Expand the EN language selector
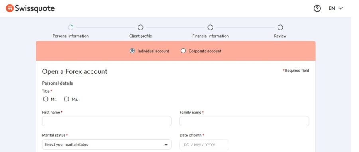359x152 pixels. pos(335,8)
